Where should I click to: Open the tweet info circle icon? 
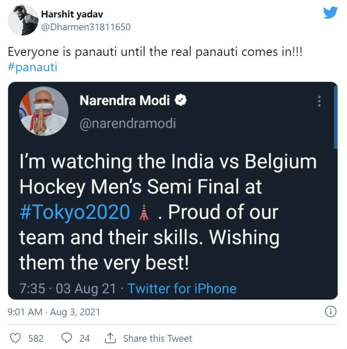331,312
